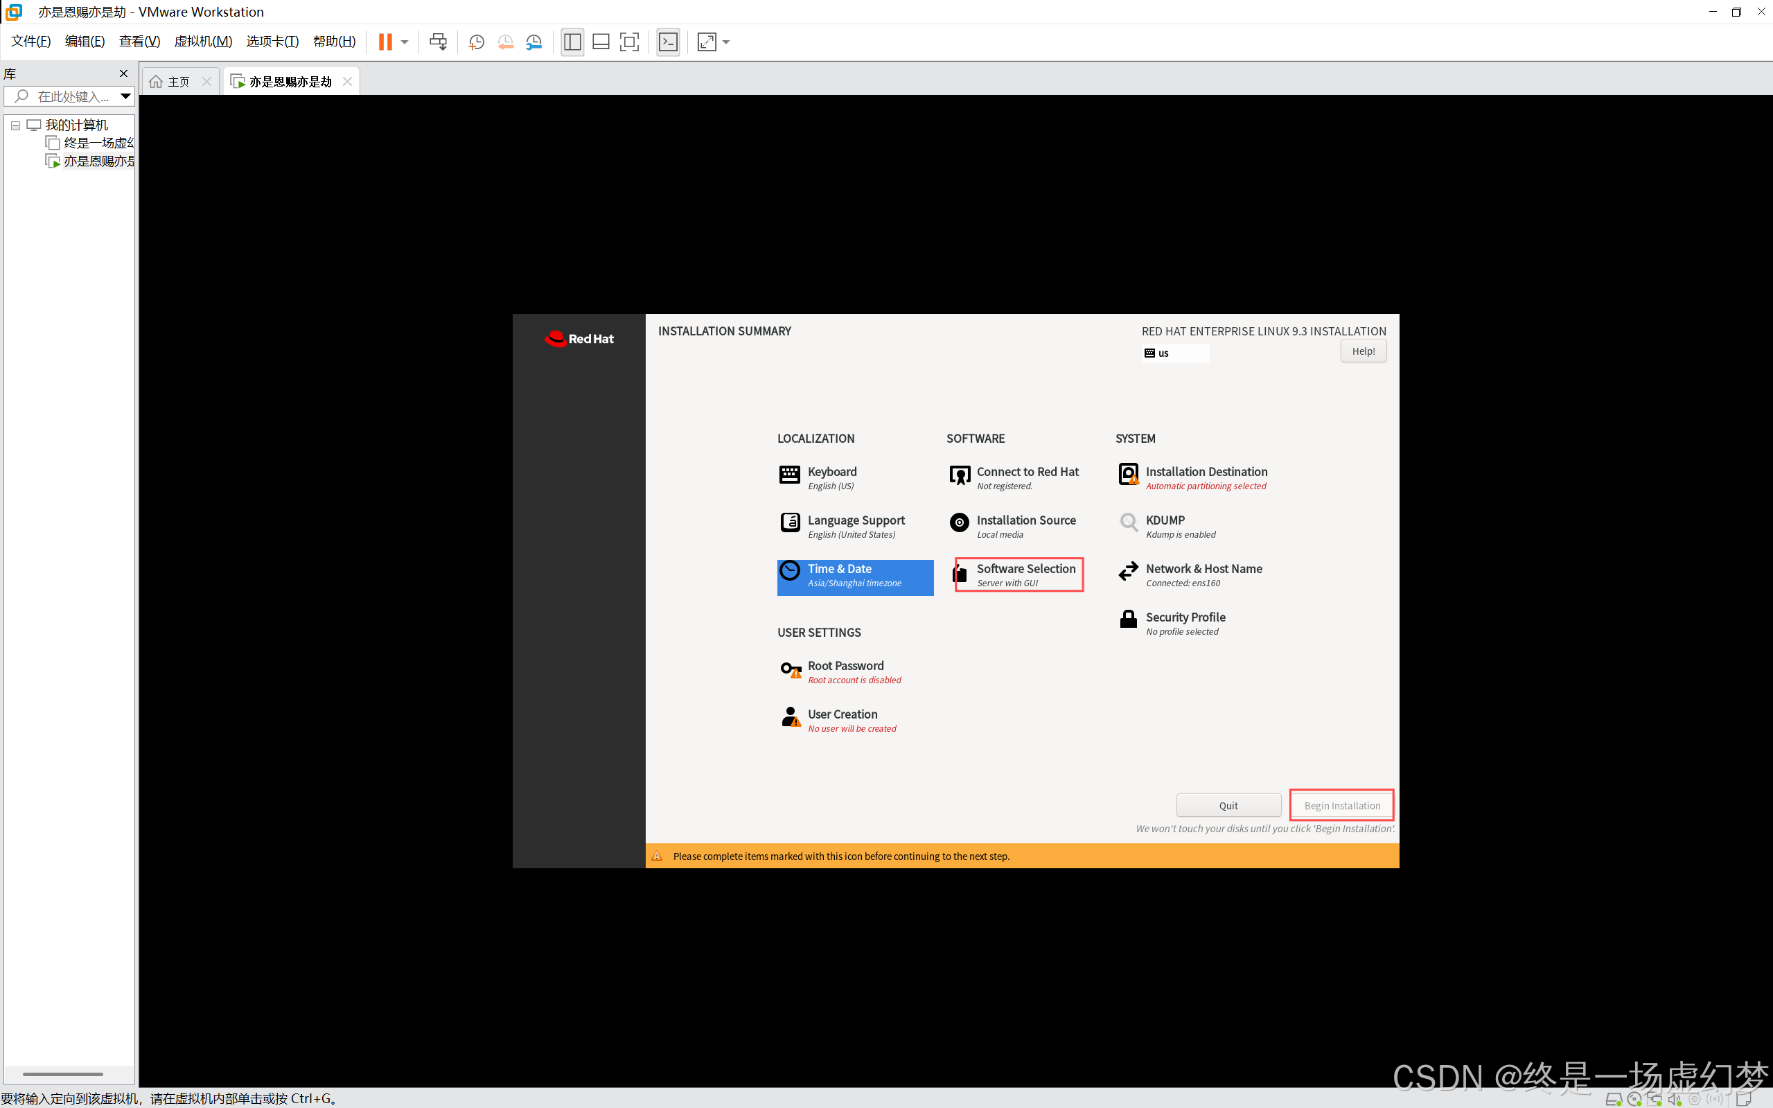The width and height of the screenshot is (1773, 1108).
Task: Expand the library search filter dropdown
Action: click(x=125, y=96)
